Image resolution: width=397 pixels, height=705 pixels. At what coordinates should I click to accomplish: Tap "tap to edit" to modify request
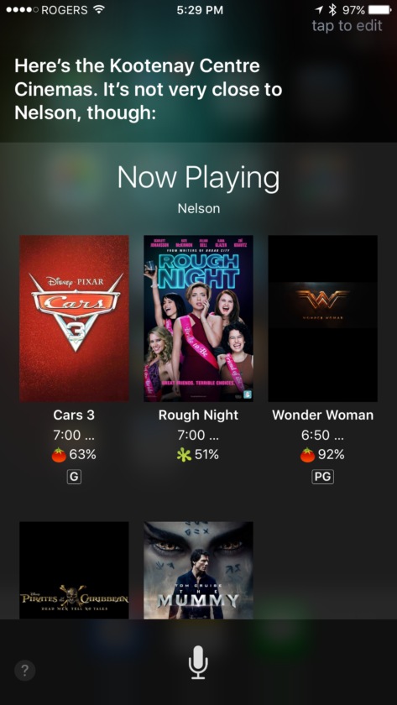click(x=347, y=26)
